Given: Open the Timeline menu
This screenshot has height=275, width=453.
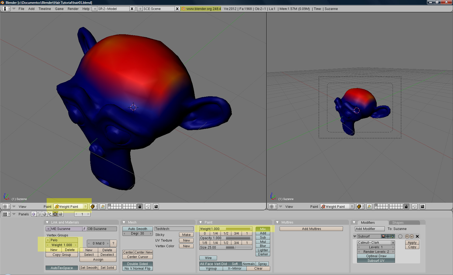Looking at the screenshot, I should (x=44, y=9).
